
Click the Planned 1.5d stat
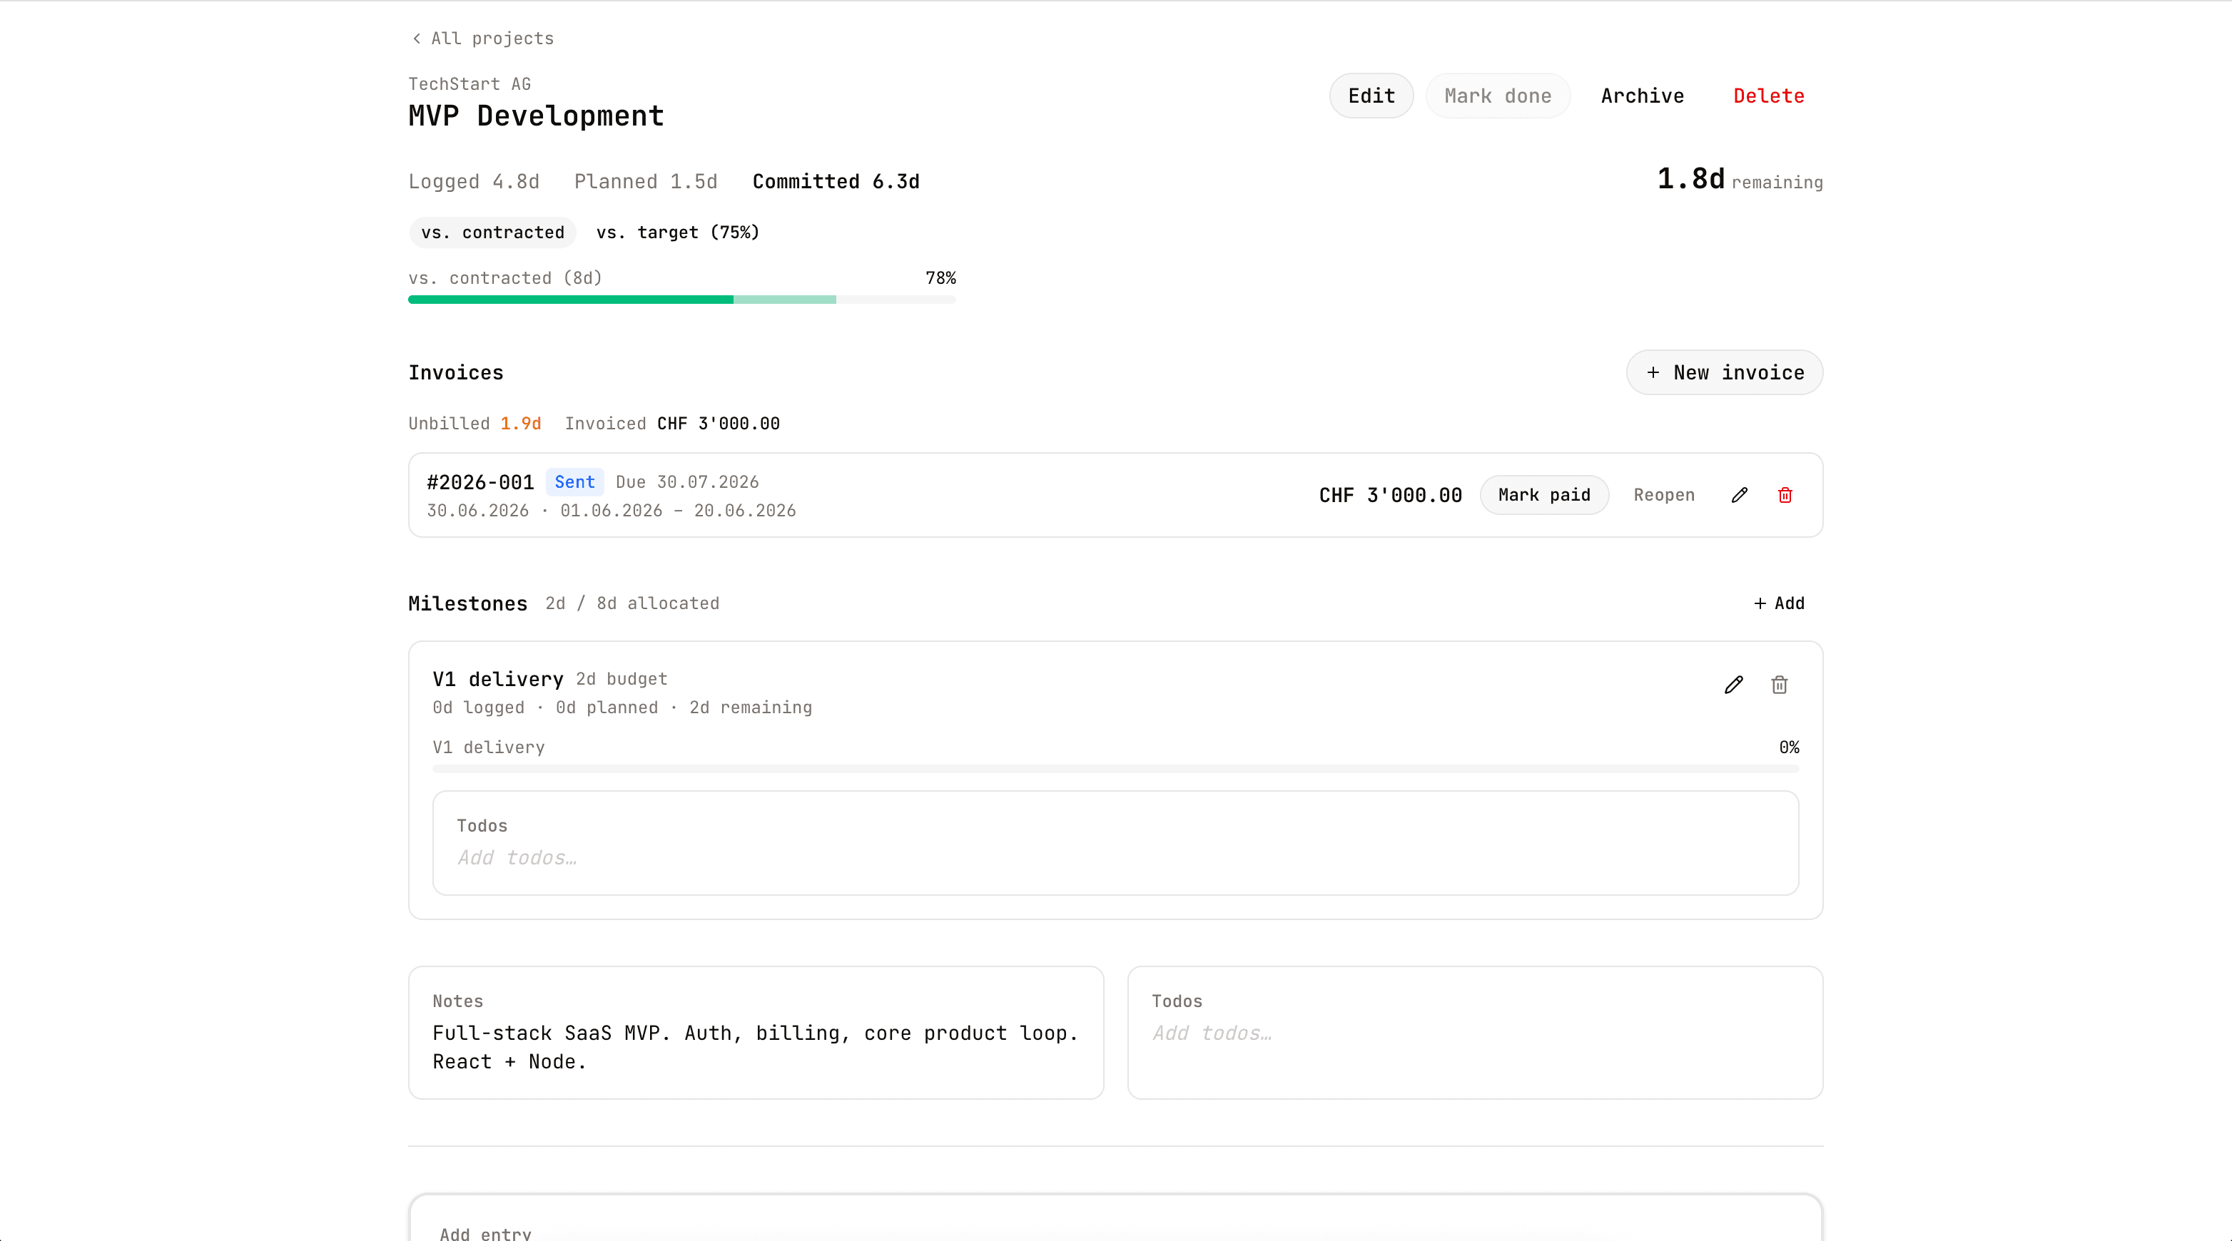tap(646, 182)
